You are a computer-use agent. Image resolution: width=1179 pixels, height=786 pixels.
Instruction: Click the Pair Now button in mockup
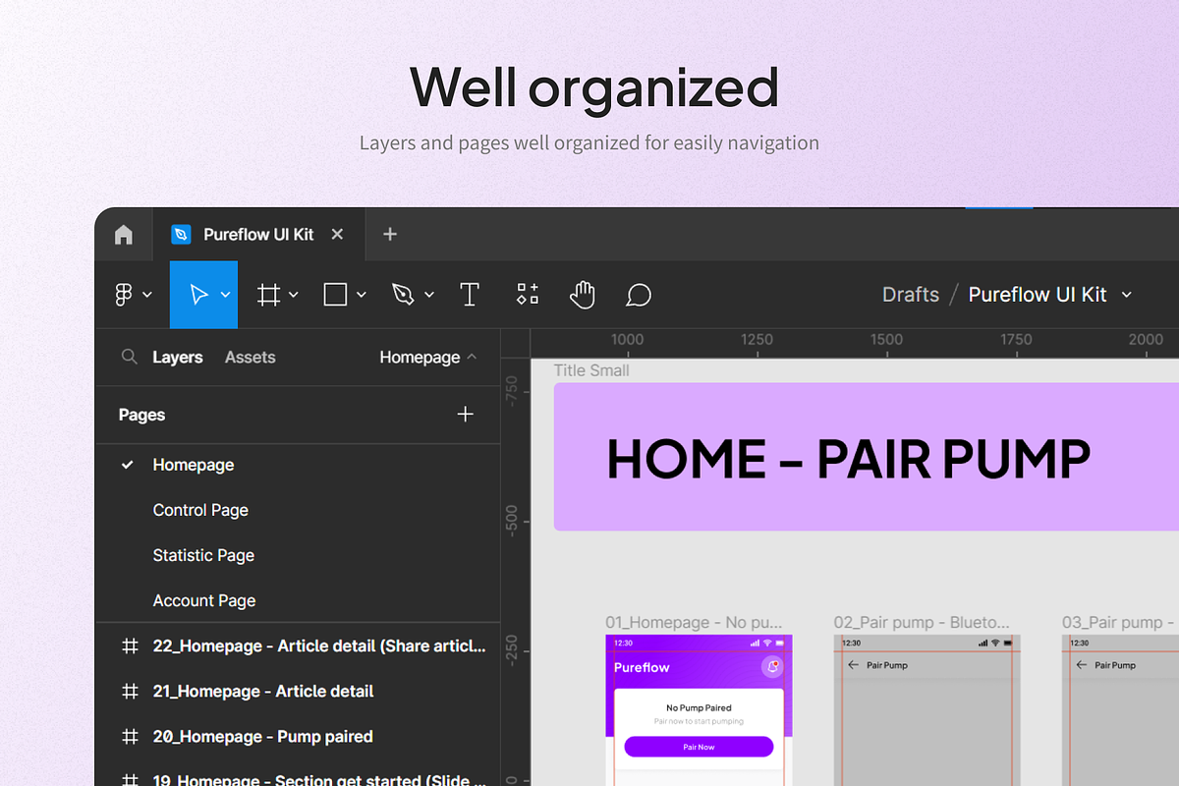click(x=699, y=747)
